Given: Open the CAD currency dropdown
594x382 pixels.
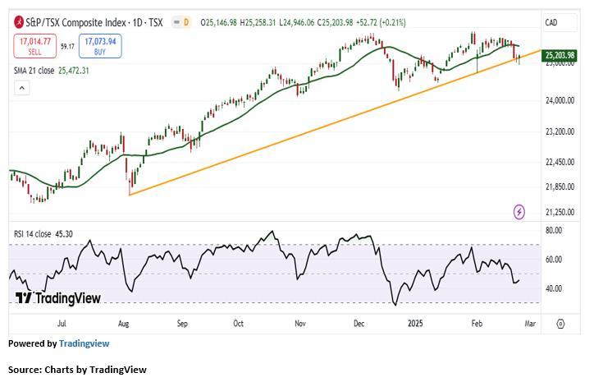Looking at the screenshot, I should [x=551, y=21].
